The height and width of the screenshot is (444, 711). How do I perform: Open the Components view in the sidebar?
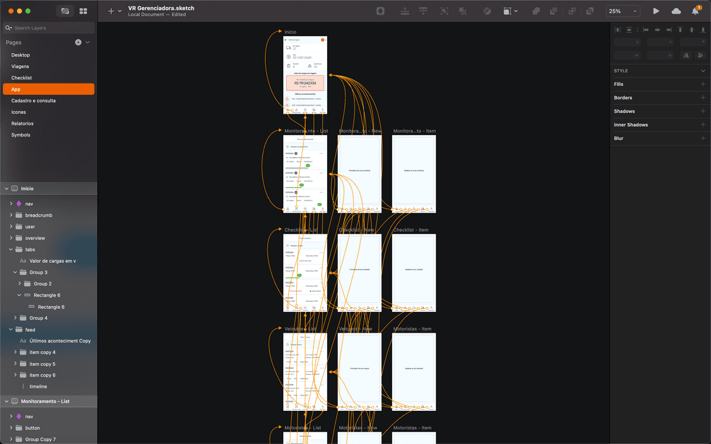click(x=84, y=11)
